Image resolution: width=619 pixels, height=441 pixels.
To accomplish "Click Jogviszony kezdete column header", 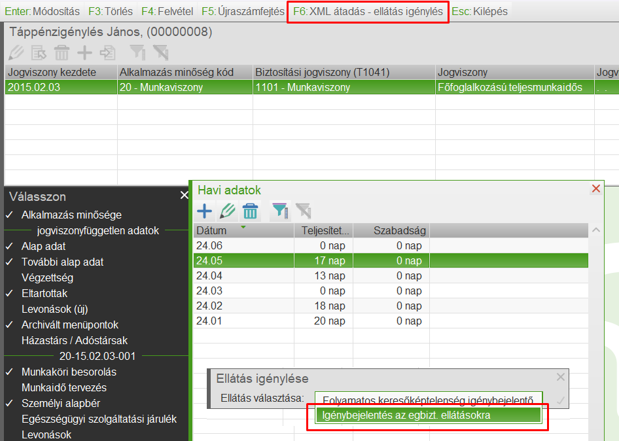I will 62,72.
